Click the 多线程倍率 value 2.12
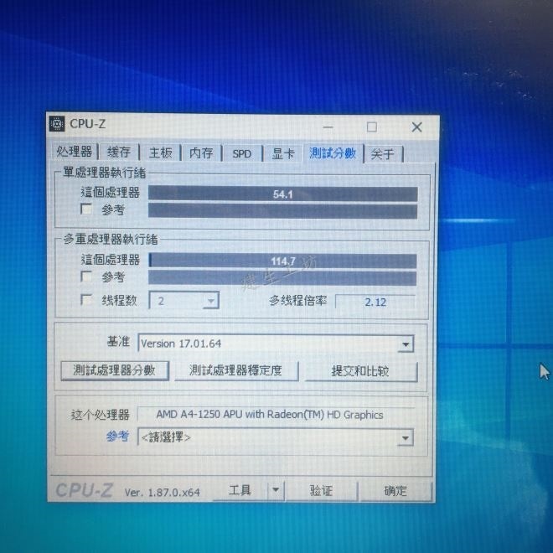Image resolution: width=553 pixels, height=553 pixels. tap(375, 302)
